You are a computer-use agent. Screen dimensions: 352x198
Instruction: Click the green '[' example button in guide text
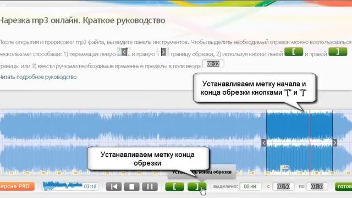coord(294,52)
